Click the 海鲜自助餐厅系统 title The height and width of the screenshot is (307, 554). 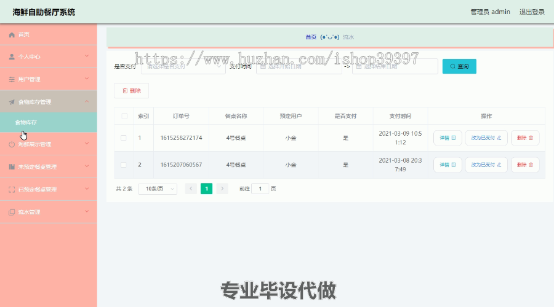tap(44, 12)
